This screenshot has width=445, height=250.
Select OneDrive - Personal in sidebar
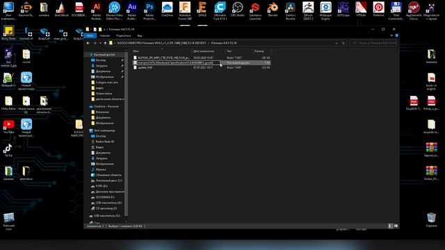pyautogui.click(x=106, y=106)
